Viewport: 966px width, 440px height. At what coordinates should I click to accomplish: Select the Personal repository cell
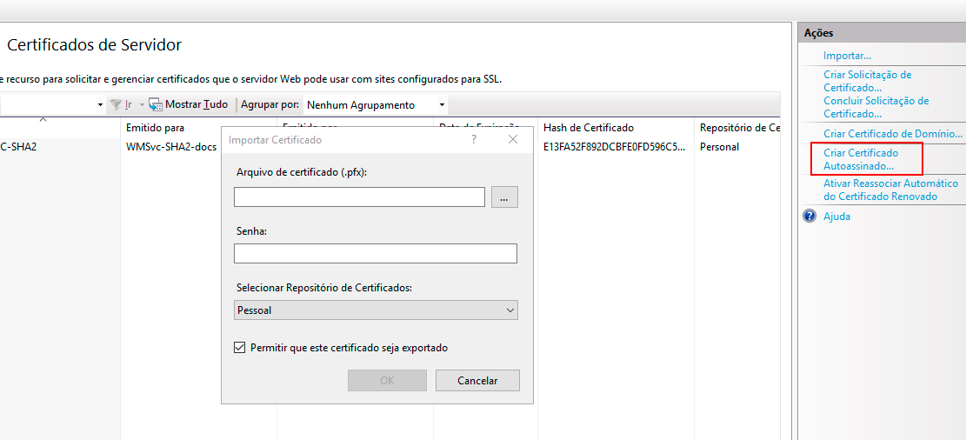click(x=720, y=147)
